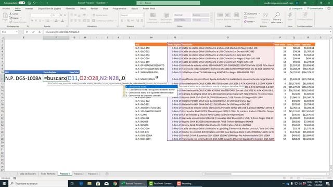Click the Windows Start button
The width and height of the screenshot is (333, 187).
(4, 183)
